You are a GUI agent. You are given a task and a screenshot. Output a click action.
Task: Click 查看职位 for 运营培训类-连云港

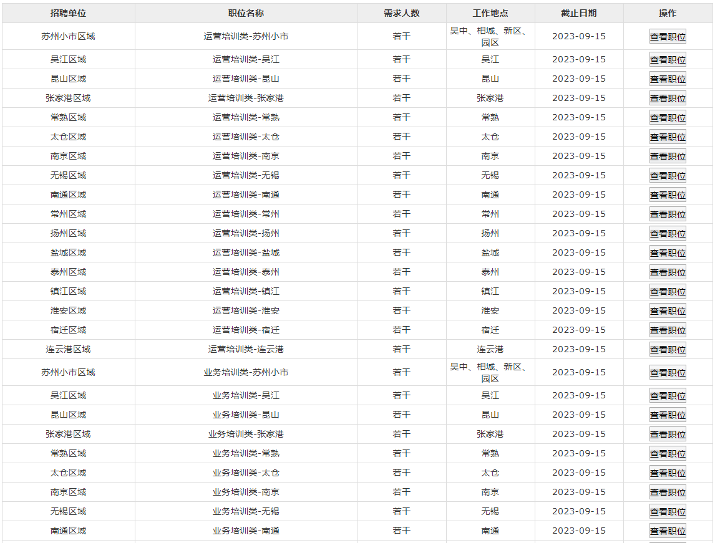pyautogui.click(x=668, y=350)
